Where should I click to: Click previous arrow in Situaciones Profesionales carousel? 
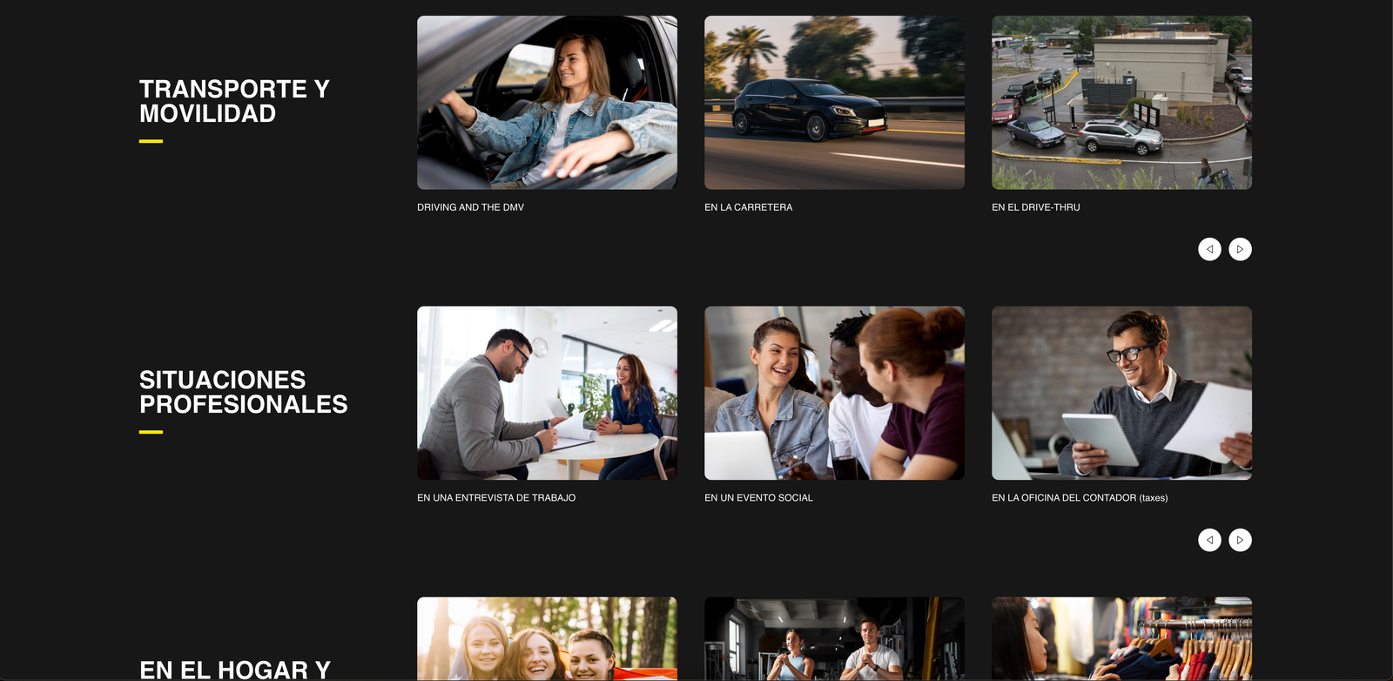click(1209, 540)
